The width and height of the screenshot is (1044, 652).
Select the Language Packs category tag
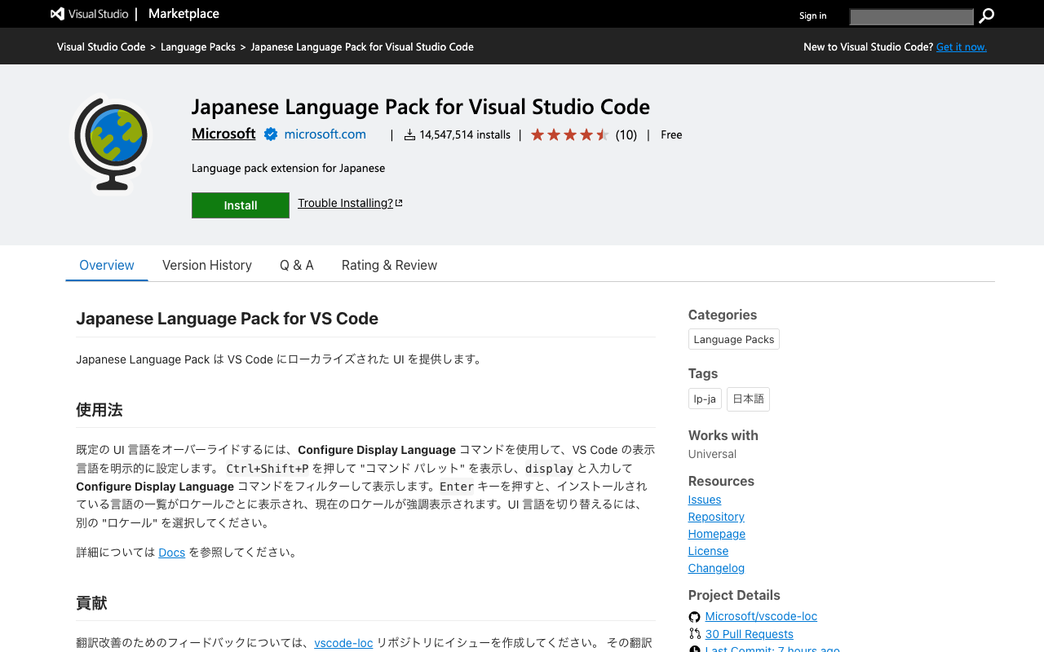(x=734, y=339)
